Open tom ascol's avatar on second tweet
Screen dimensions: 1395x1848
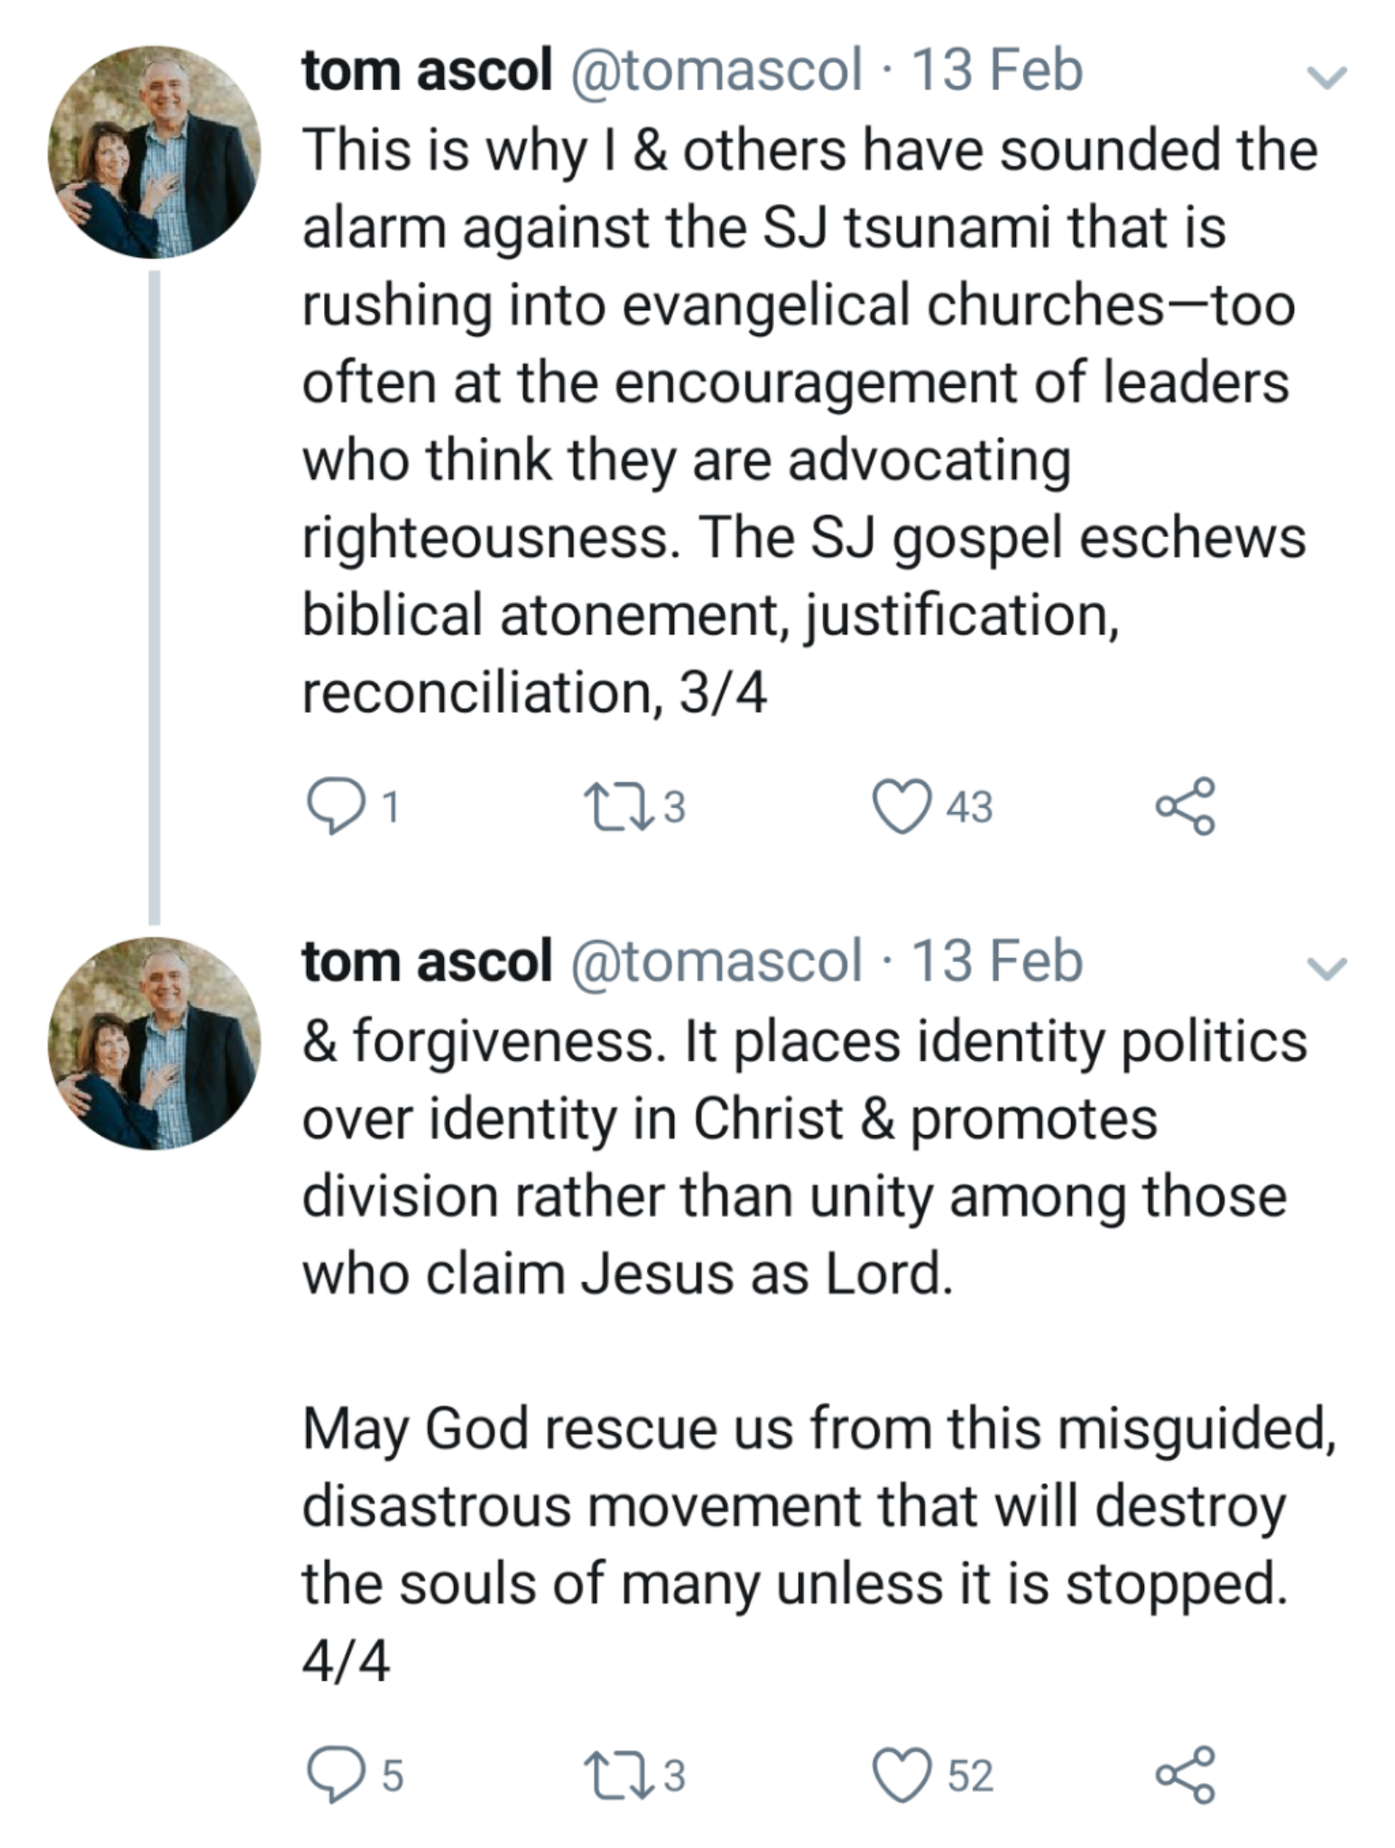[x=154, y=1043]
